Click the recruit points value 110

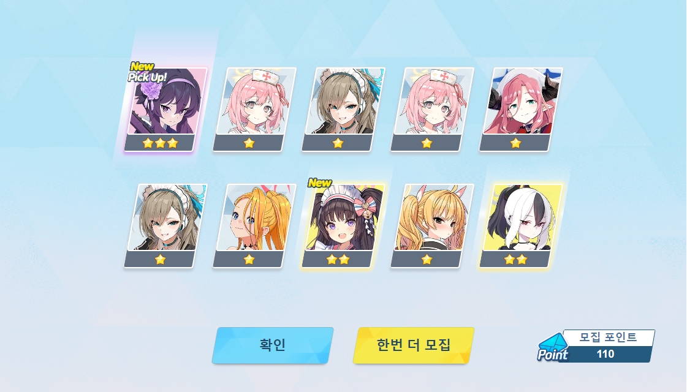tap(605, 354)
